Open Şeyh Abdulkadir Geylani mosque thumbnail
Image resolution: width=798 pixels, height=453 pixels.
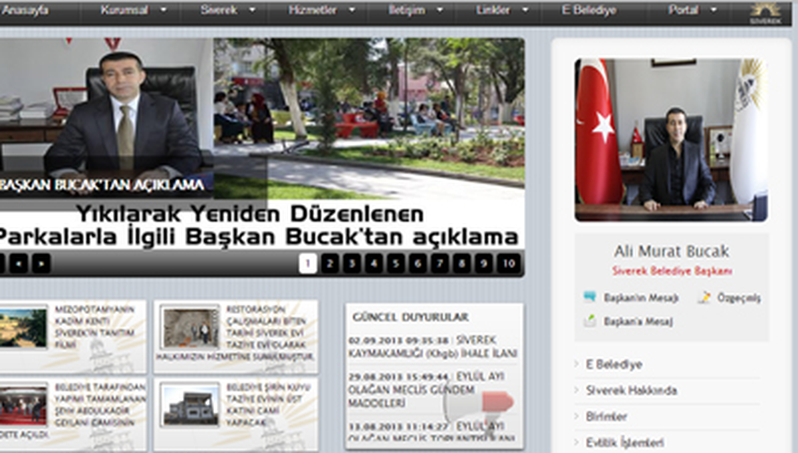23,404
